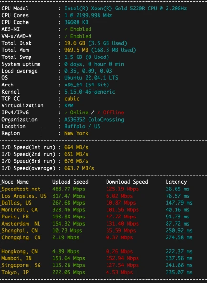Image resolution: width=207 pixels, height=283 pixels.
Task: Click the AES-NI Enabled checkmark
Action: (66, 29)
